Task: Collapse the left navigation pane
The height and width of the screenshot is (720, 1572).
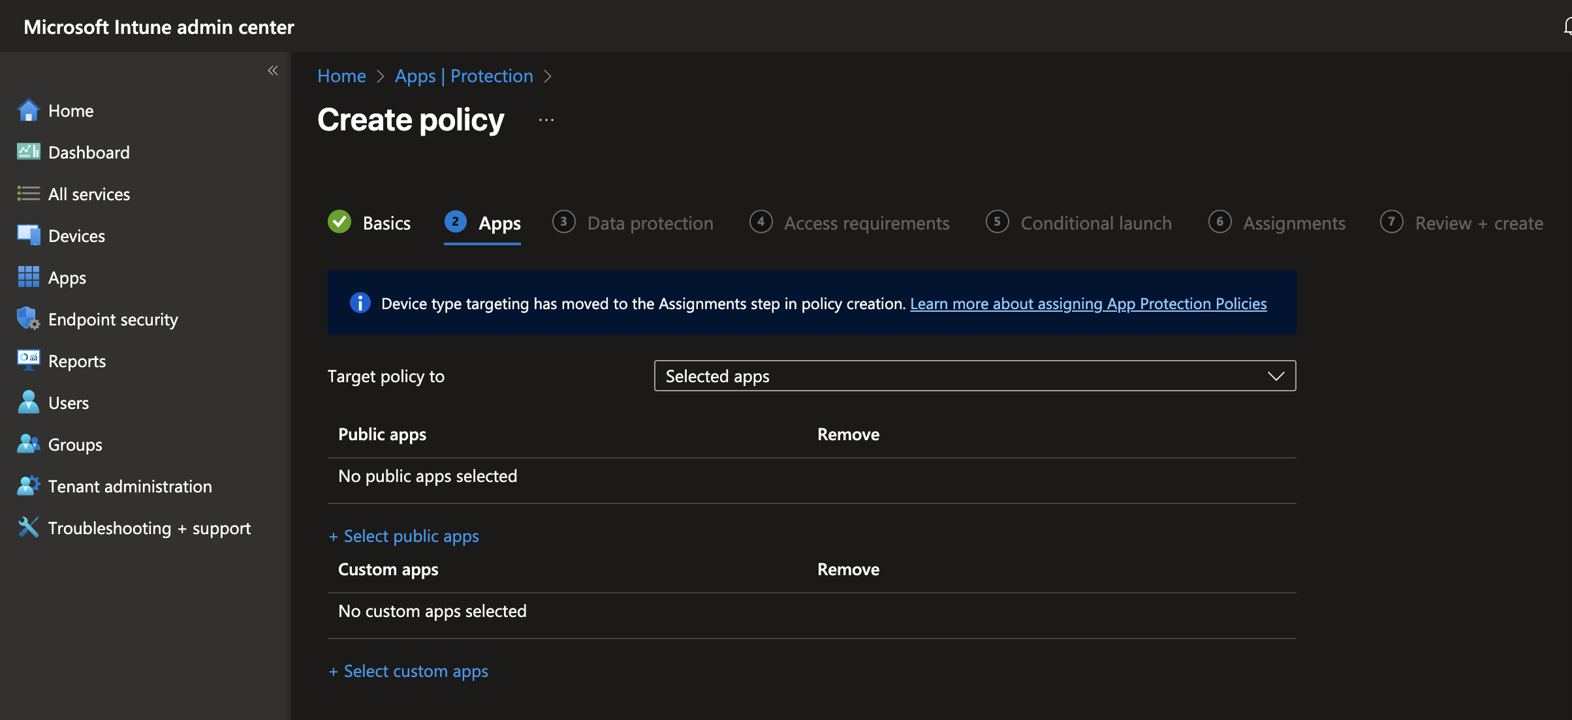Action: [x=273, y=70]
